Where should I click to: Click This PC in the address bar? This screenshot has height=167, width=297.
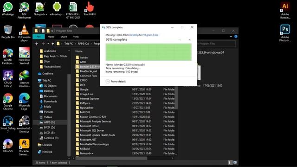68,44
